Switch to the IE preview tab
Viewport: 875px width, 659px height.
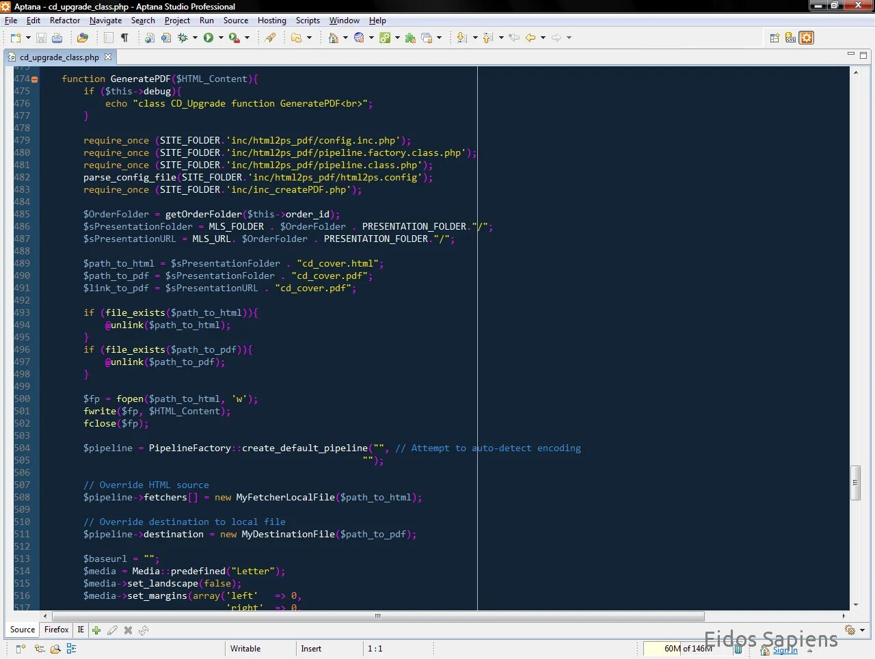pyautogui.click(x=81, y=630)
